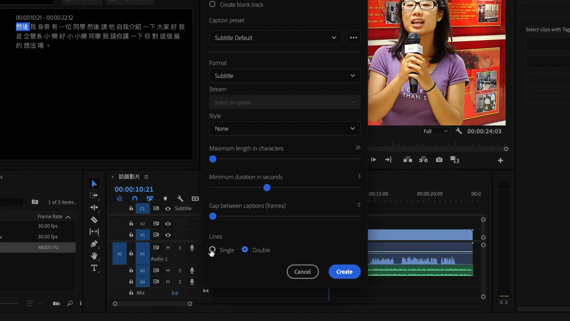Viewport: 570px width, 321px height.
Task: Open the Subtitle Default preset dropdown
Action: point(275,38)
